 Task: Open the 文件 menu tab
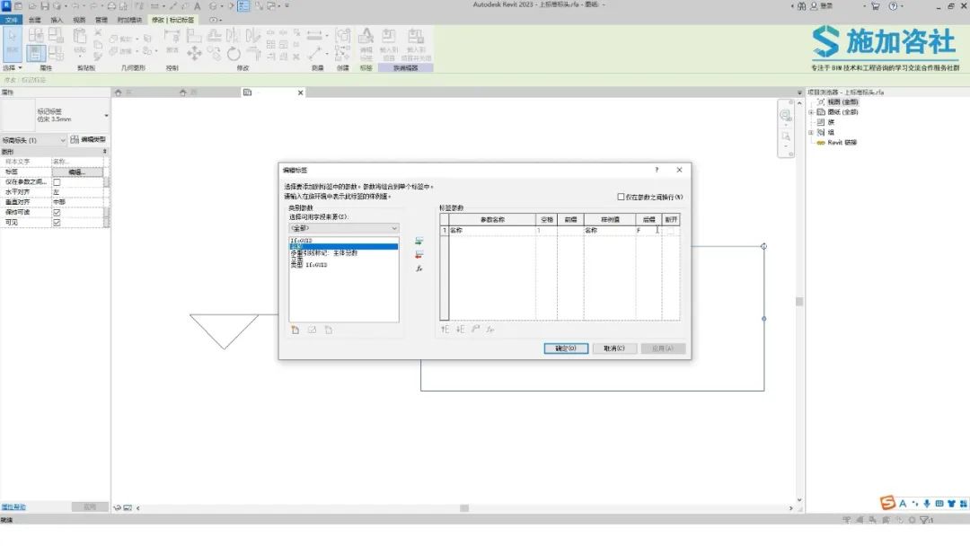click(11, 20)
